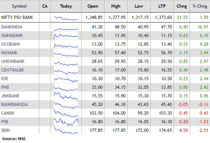The width and height of the screenshot is (210, 143).
Task: Click the J&KBANK today chart
Action: coord(66,96)
